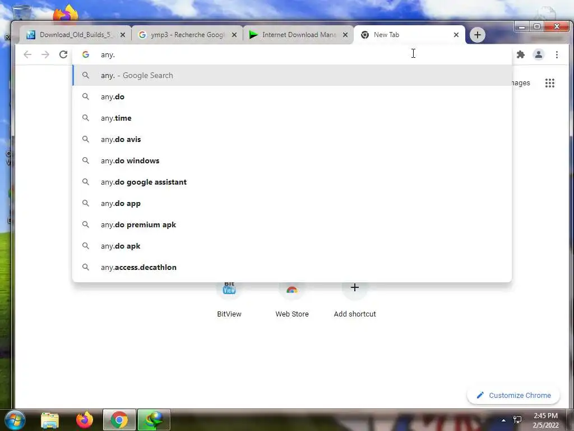
Task: Show hidden tray icons arrow
Action: [x=503, y=420]
